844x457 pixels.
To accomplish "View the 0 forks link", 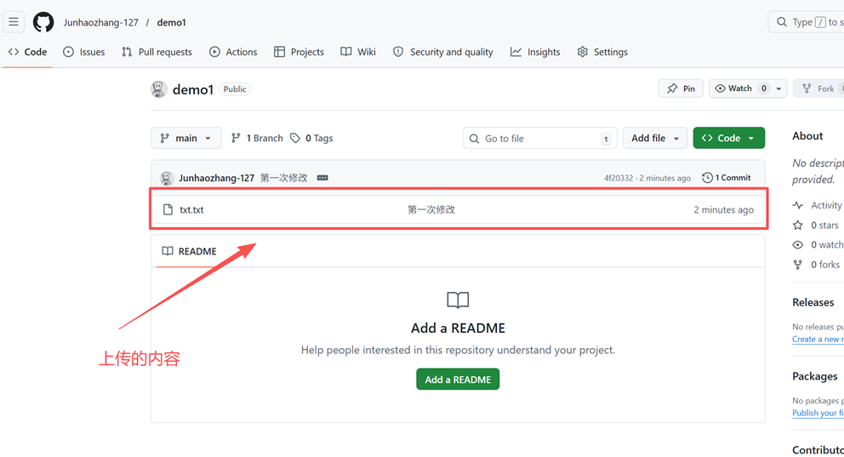I will coord(825,265).
